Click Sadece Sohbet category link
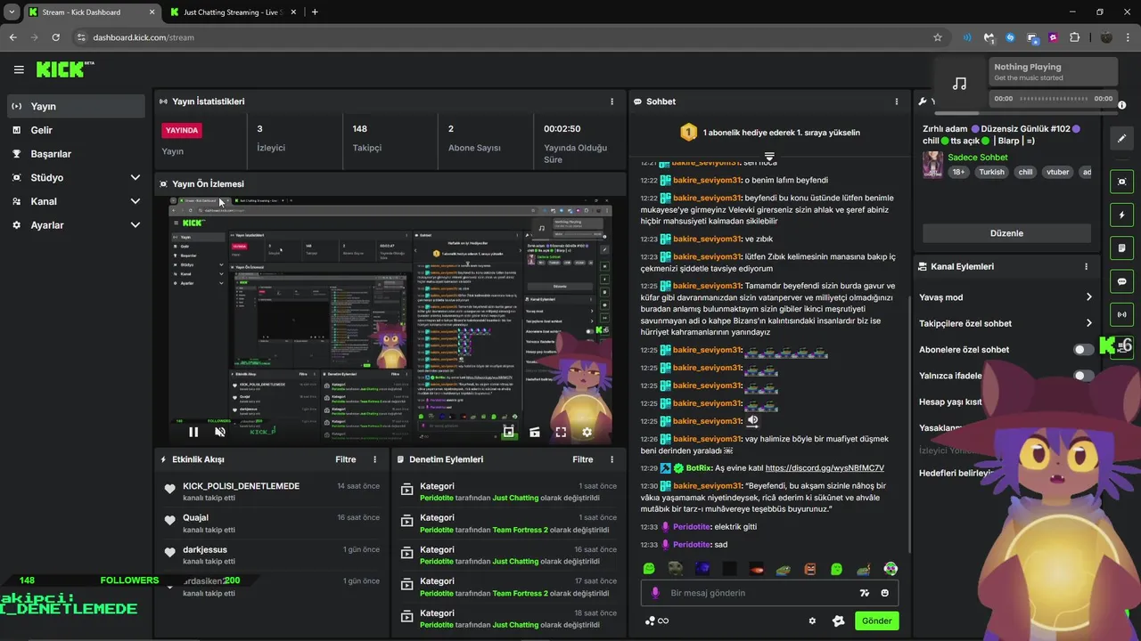Viewport: 1141px width, 641px height. point(978,158)
